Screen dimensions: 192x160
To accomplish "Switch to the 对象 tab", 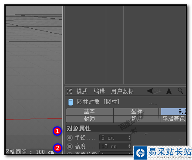I will click(x=173, y=112).
